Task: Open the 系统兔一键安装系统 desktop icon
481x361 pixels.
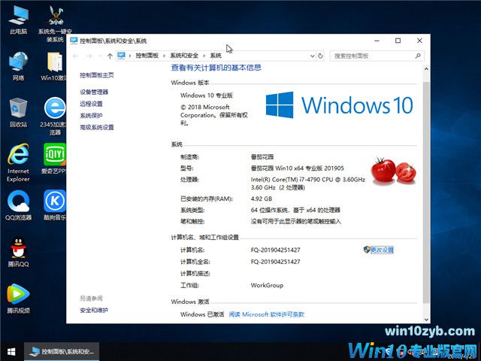Action: [x=55, y=24]
